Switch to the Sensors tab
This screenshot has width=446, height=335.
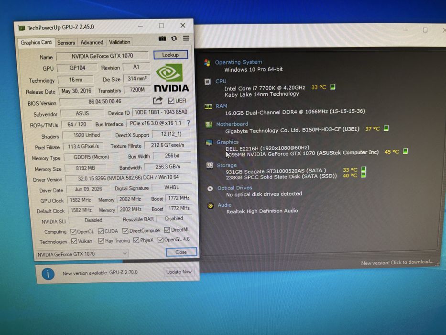pyautogui.click(x=66, y=43)
